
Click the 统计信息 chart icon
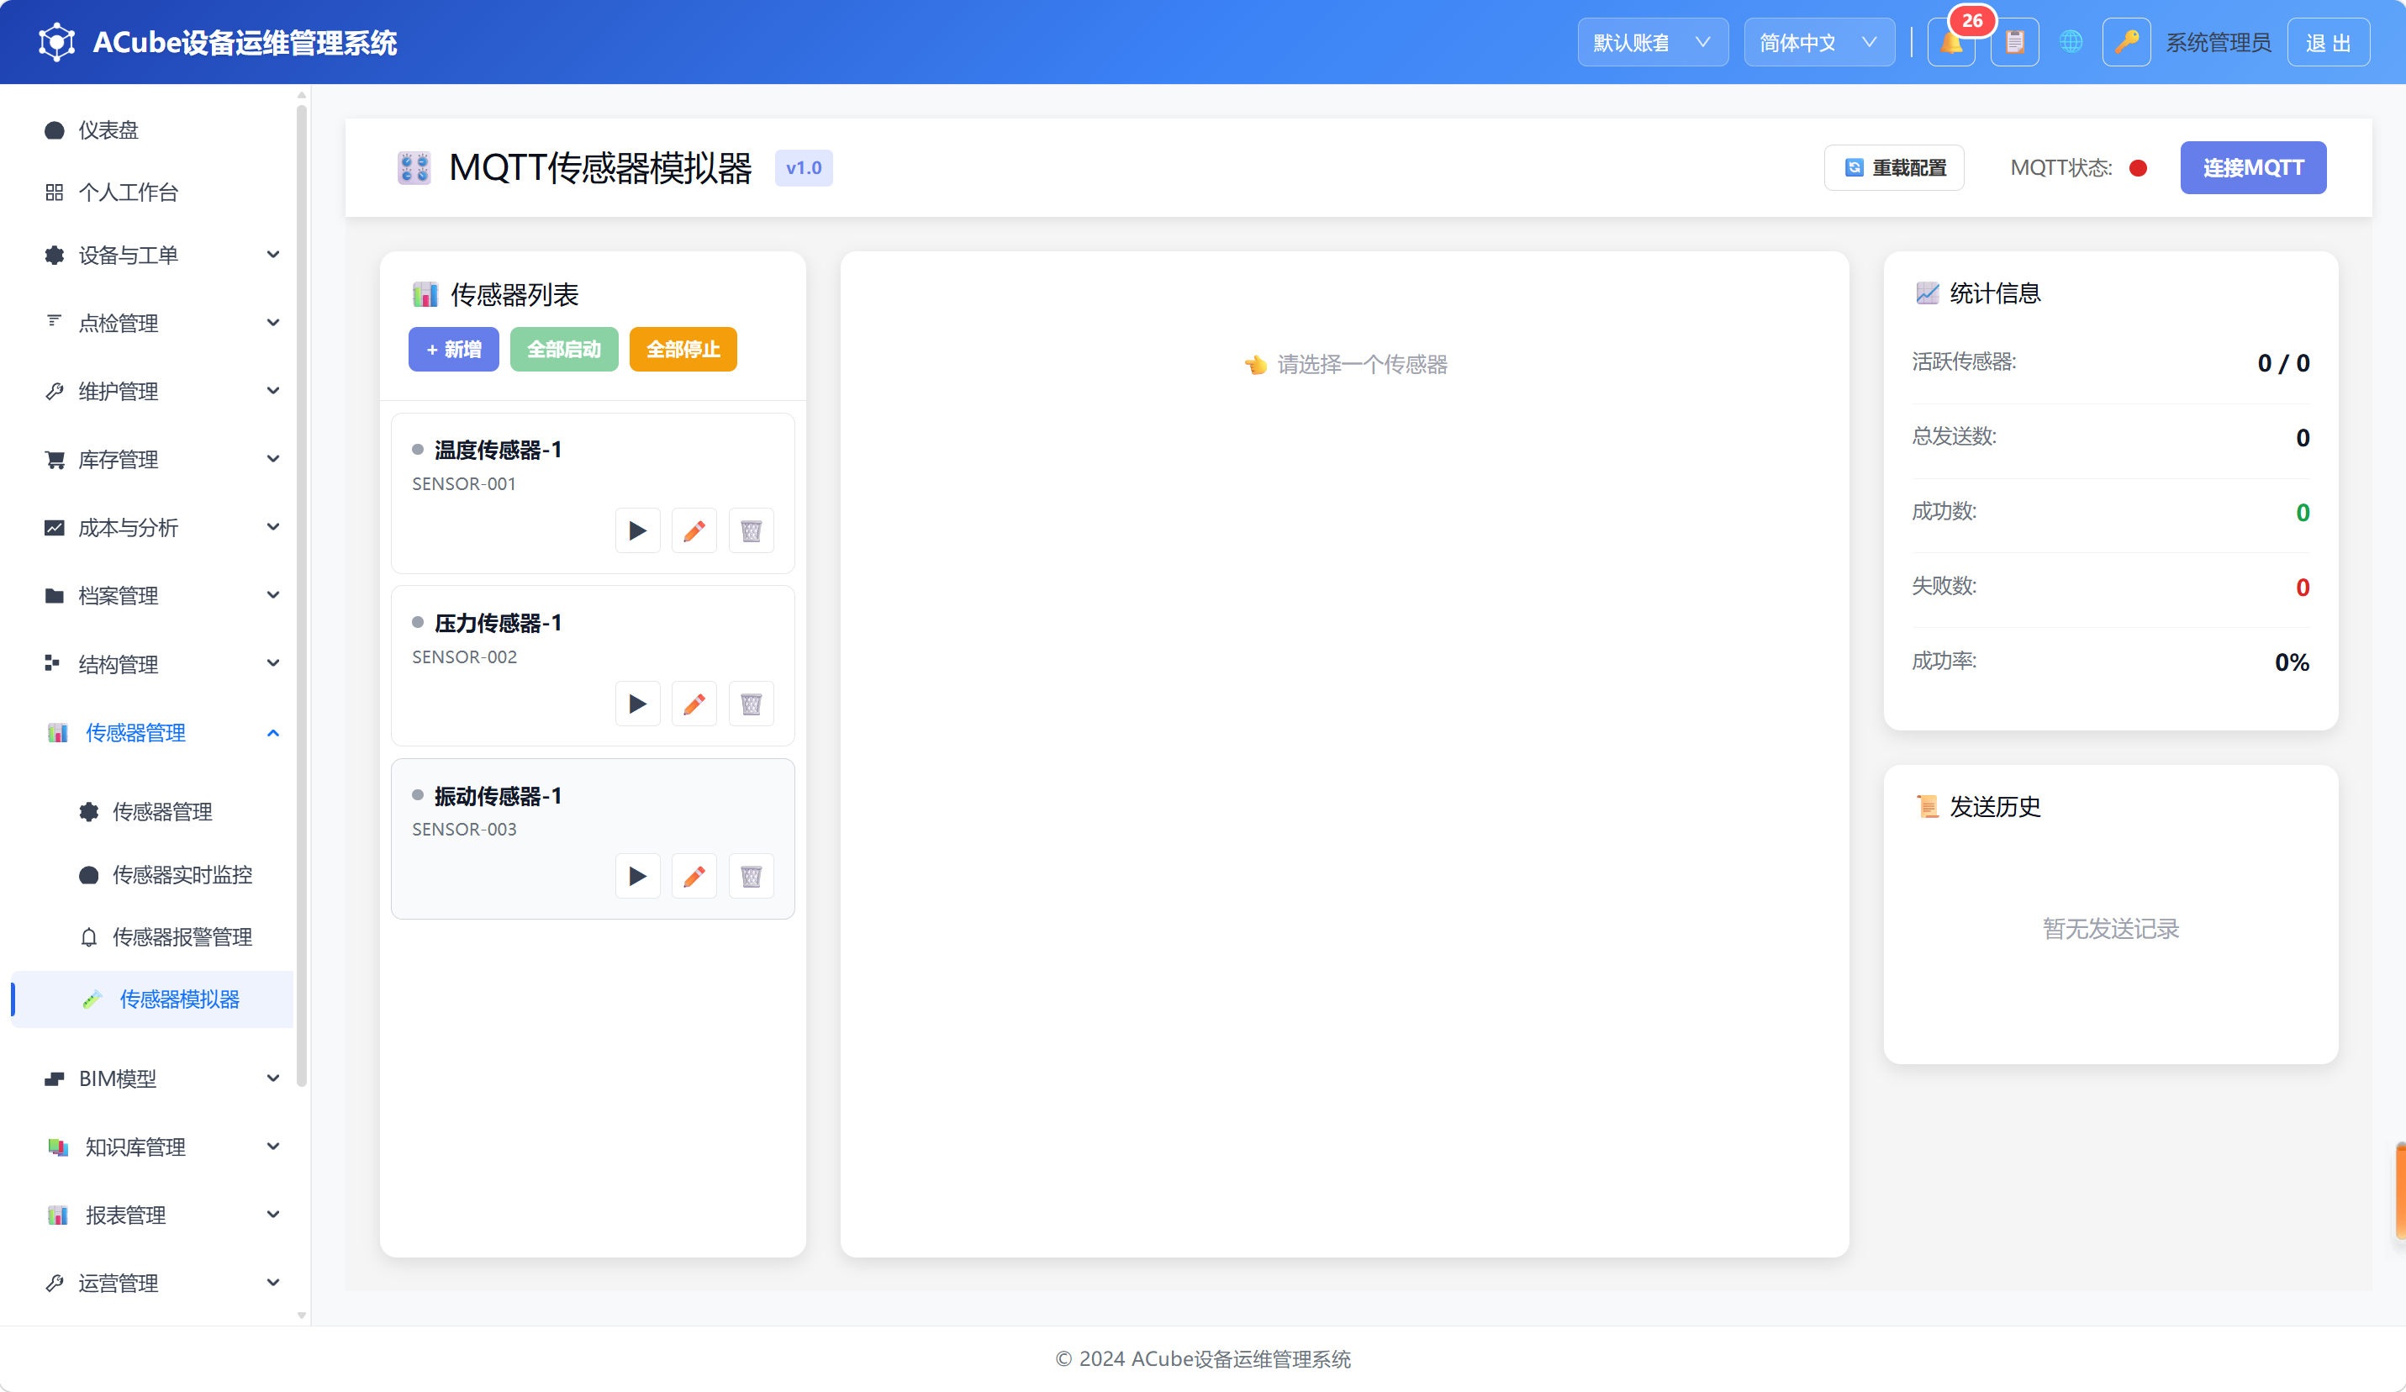coord(1928,293)
